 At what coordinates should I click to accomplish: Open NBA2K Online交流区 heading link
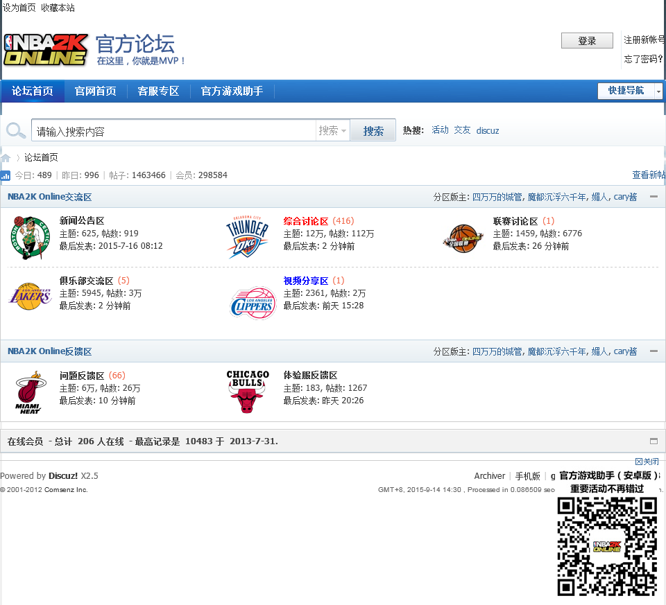[50, 197]
